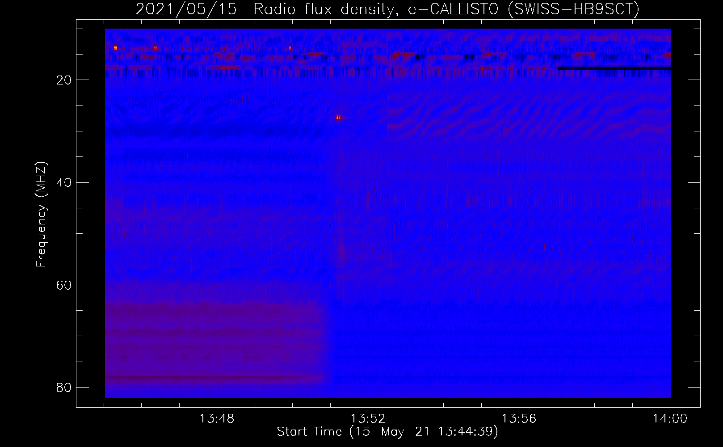Click the Frequency (MHZ) axis title
Viewport: 723px width, 447px height.
pos(41,214)
